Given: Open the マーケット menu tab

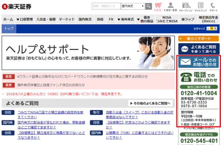Looking at the screenshot, I should [x=67, y=19].
